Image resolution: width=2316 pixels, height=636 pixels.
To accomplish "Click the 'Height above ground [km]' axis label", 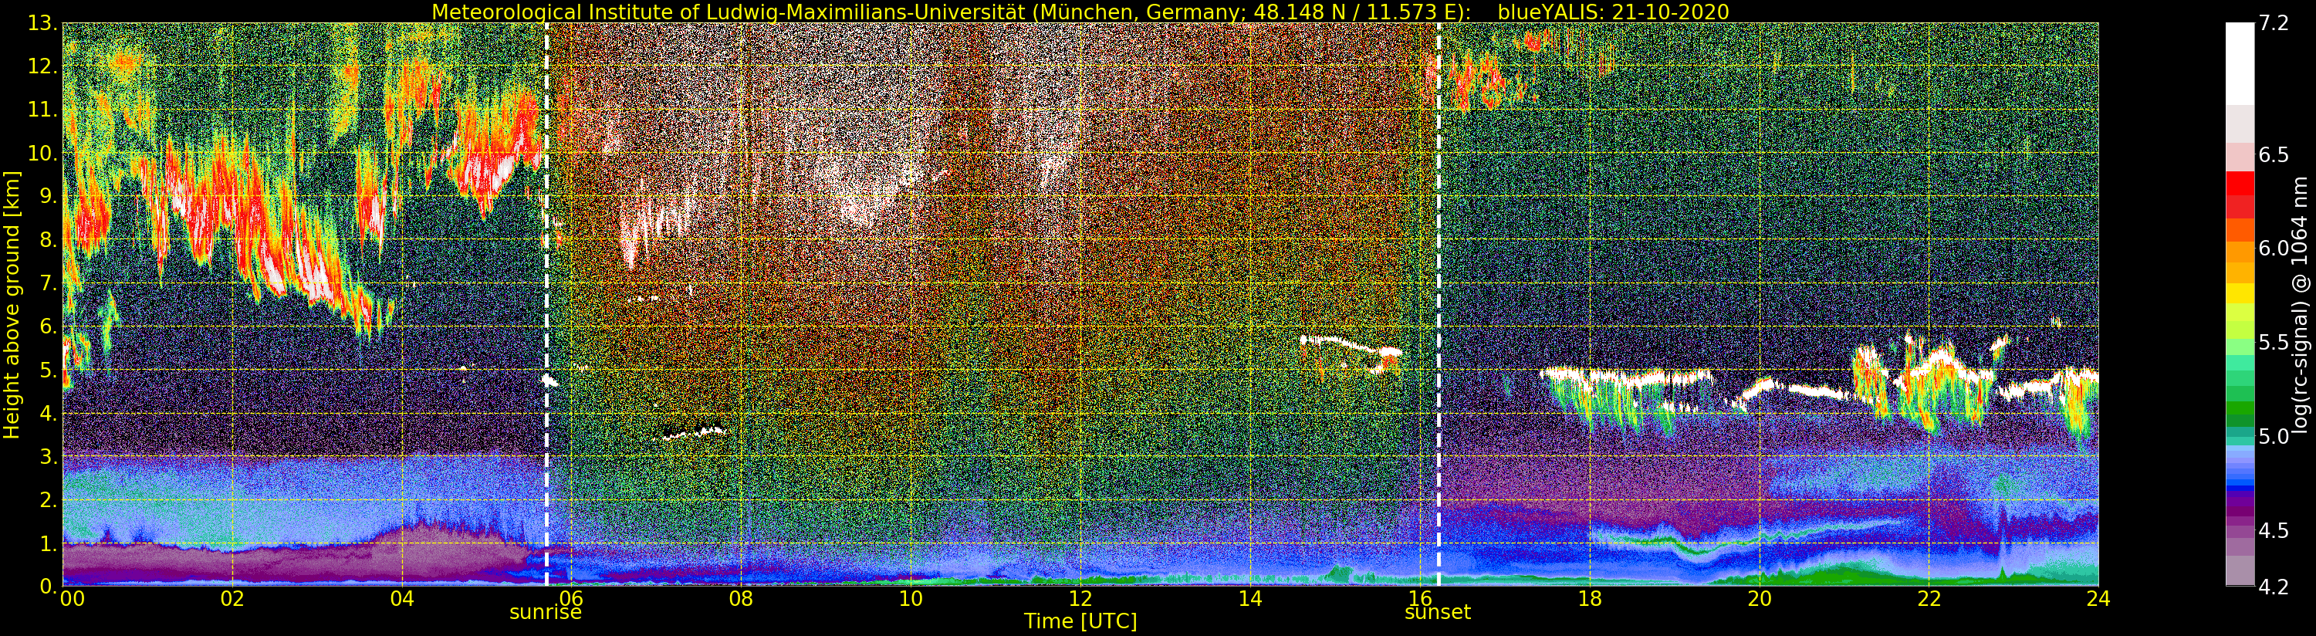I will click(12, 305).
